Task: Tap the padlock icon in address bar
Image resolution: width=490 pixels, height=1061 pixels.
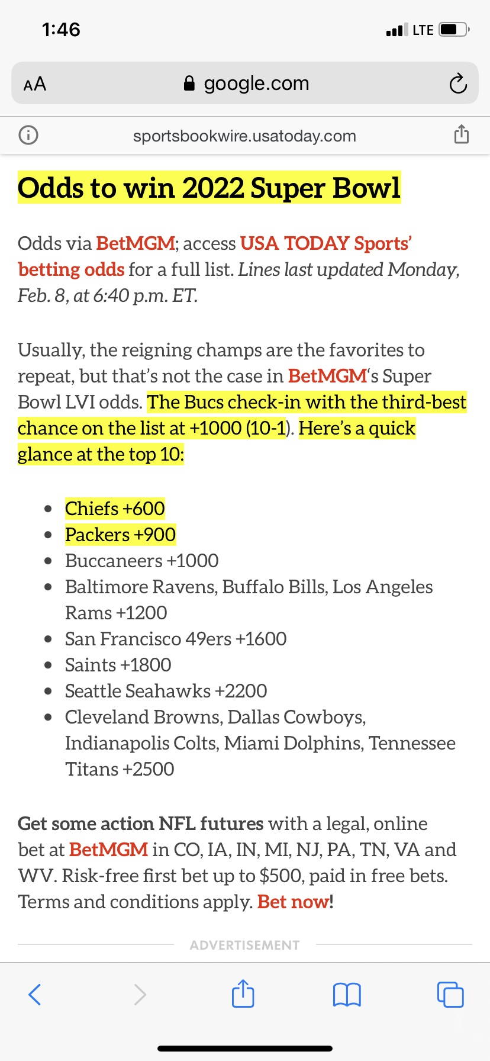Action: click(189, 83)
